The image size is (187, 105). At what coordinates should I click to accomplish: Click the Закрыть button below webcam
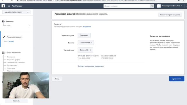[16, 101]
